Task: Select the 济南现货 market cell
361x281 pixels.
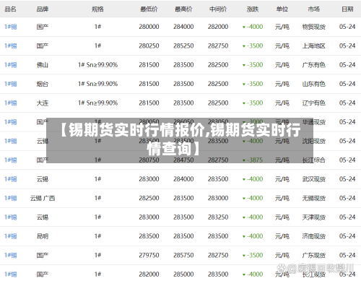Action: (x=314, y=236)
